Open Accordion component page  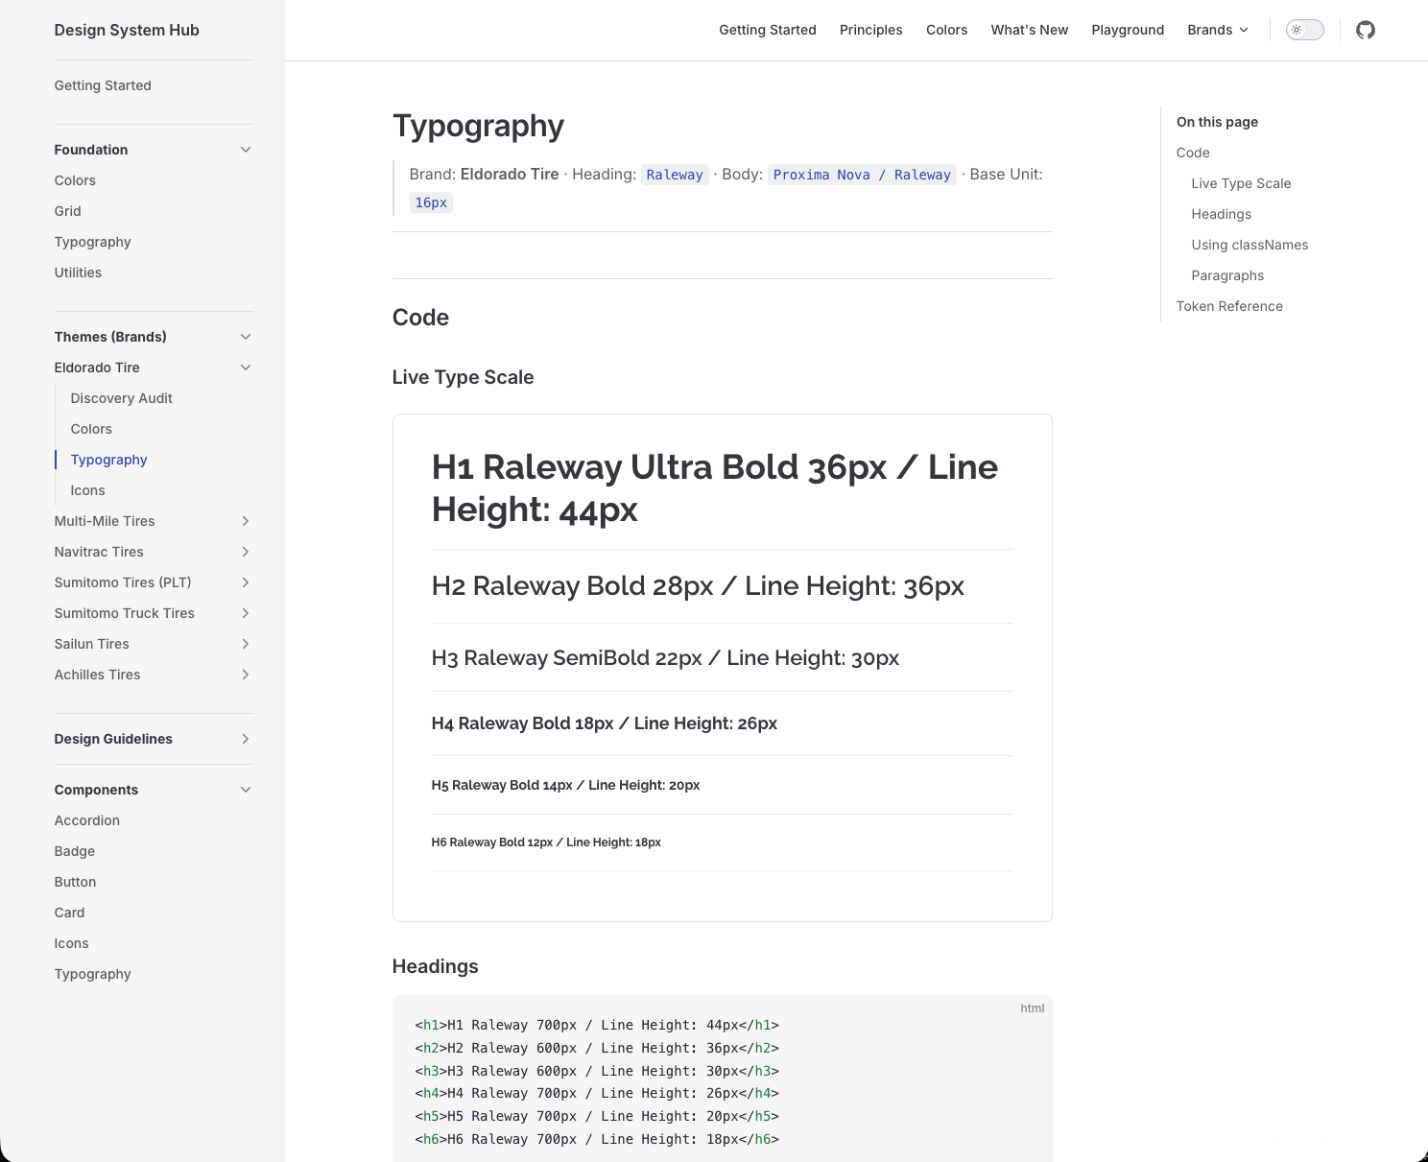pos(87,820)
